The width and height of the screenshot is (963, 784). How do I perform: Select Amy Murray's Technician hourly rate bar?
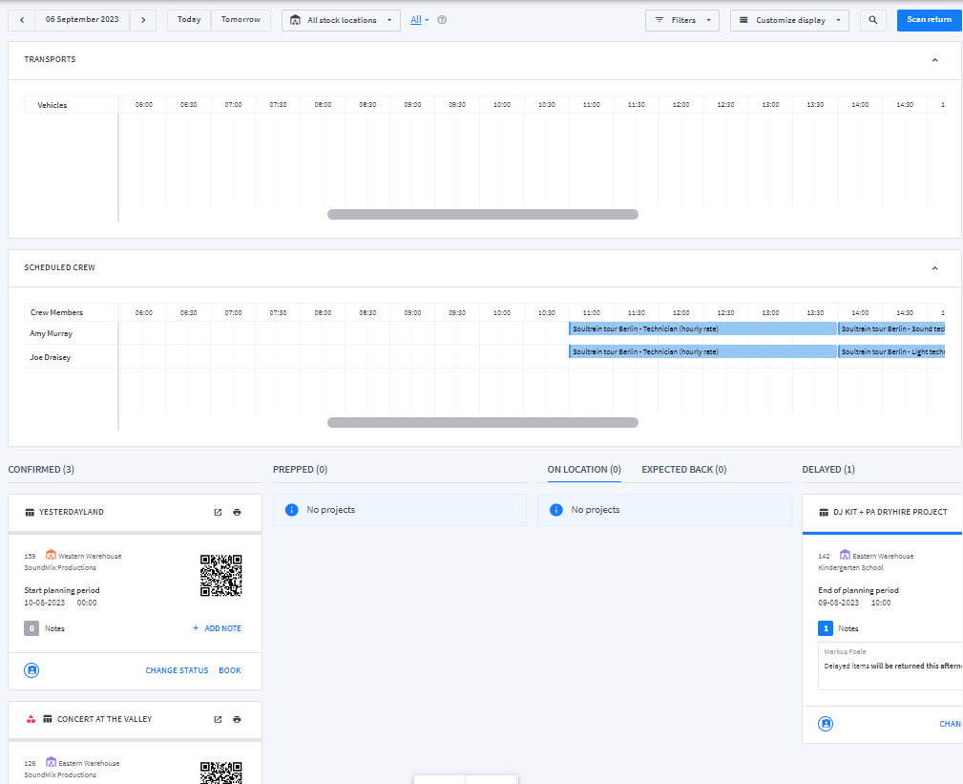(702, 328)
